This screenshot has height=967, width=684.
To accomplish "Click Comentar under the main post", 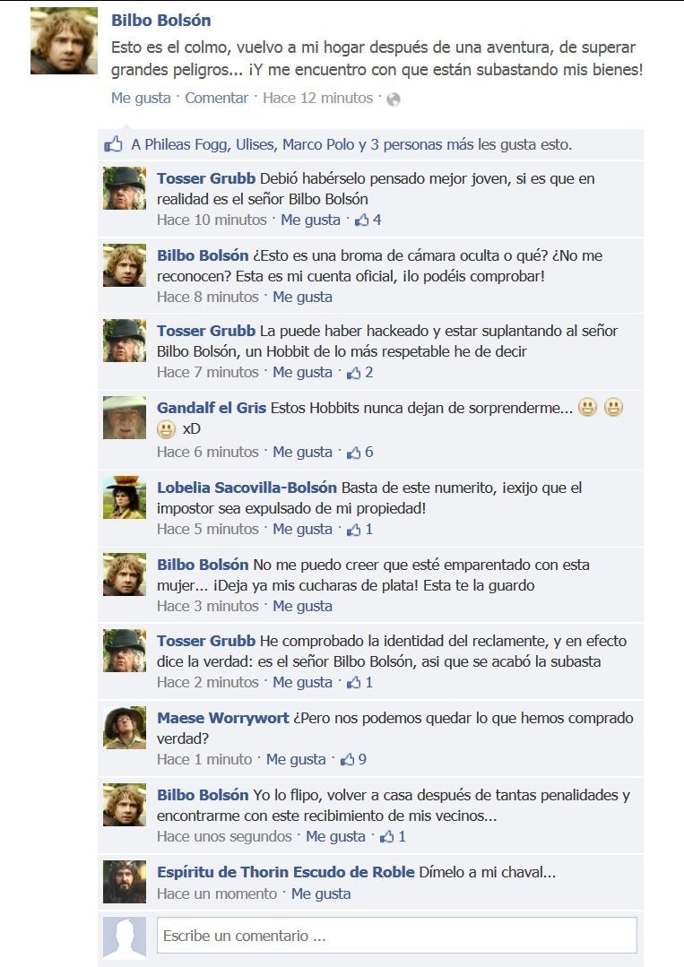I will coord(216,98).
